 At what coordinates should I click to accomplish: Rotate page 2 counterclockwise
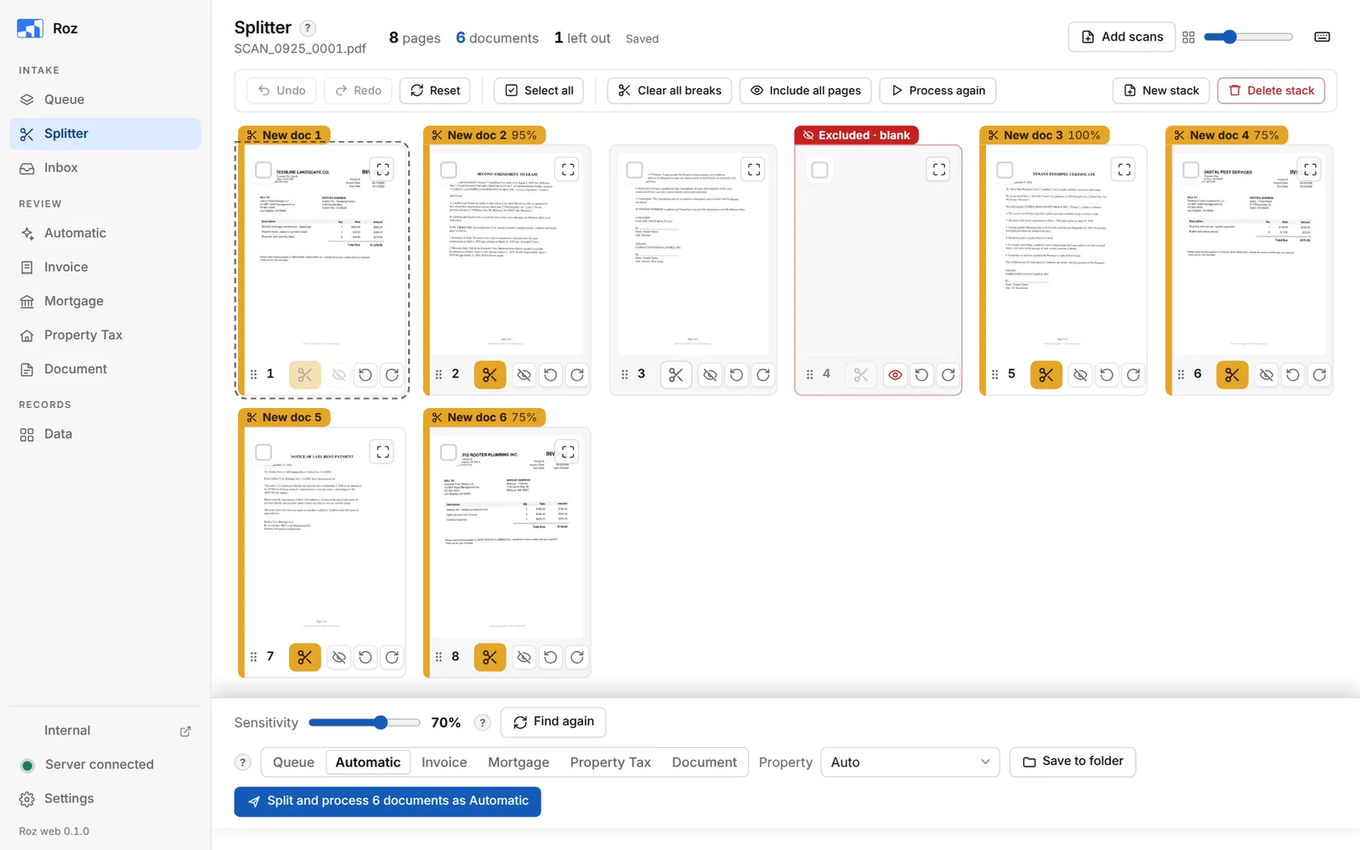[x=551, y=375]
